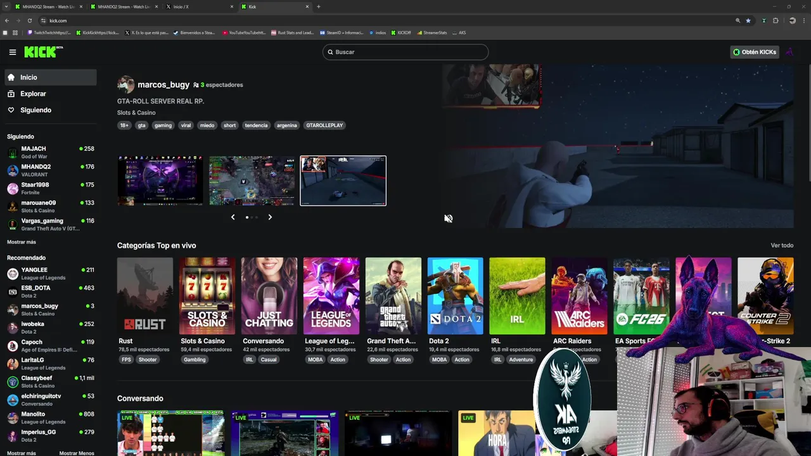Screen dimensions: 811x456
Task: Open Slots & Casino link under featured stream
Action: (136, 113)
